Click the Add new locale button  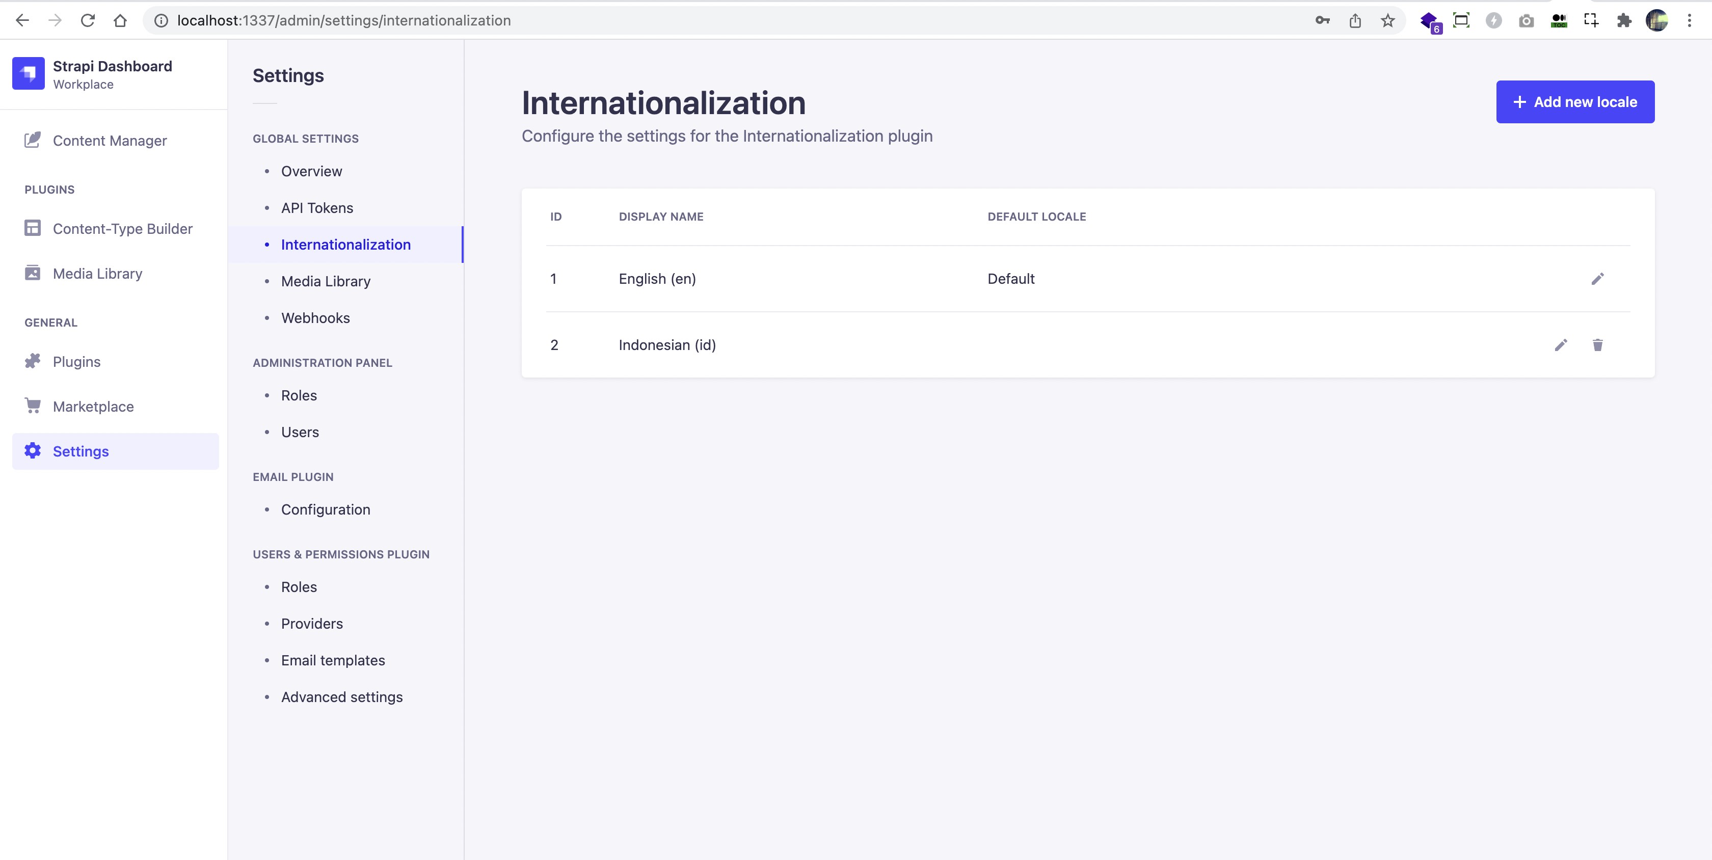tap(1575, 102)
